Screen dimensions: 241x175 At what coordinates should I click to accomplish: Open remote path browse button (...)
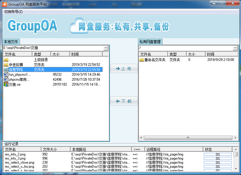235,48
